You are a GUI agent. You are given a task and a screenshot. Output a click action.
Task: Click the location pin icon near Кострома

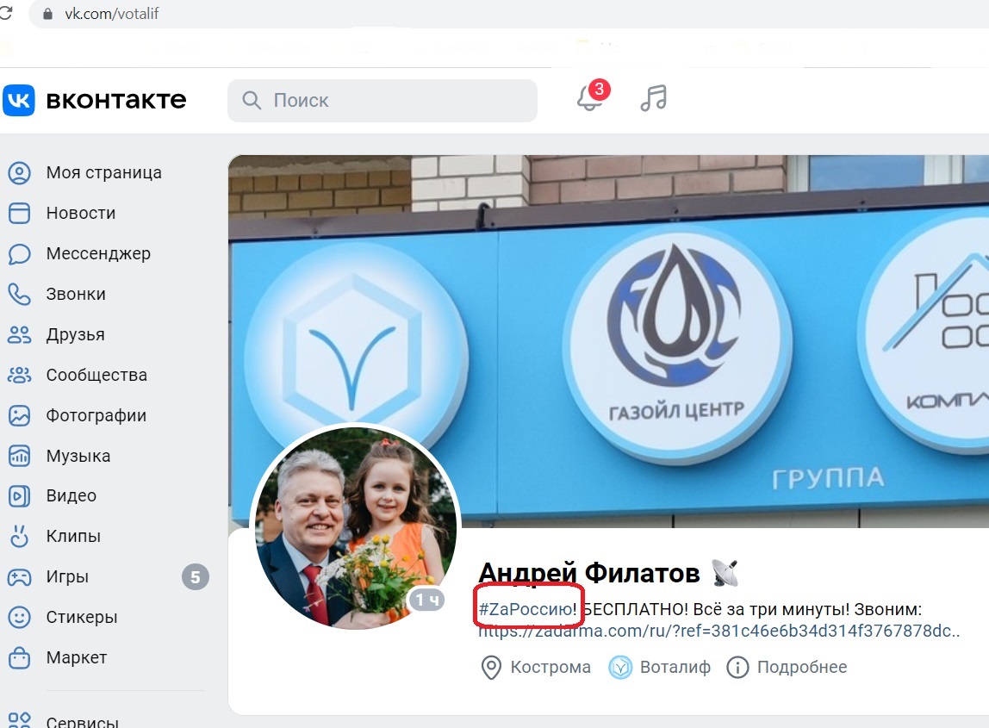tap(491, 667)
